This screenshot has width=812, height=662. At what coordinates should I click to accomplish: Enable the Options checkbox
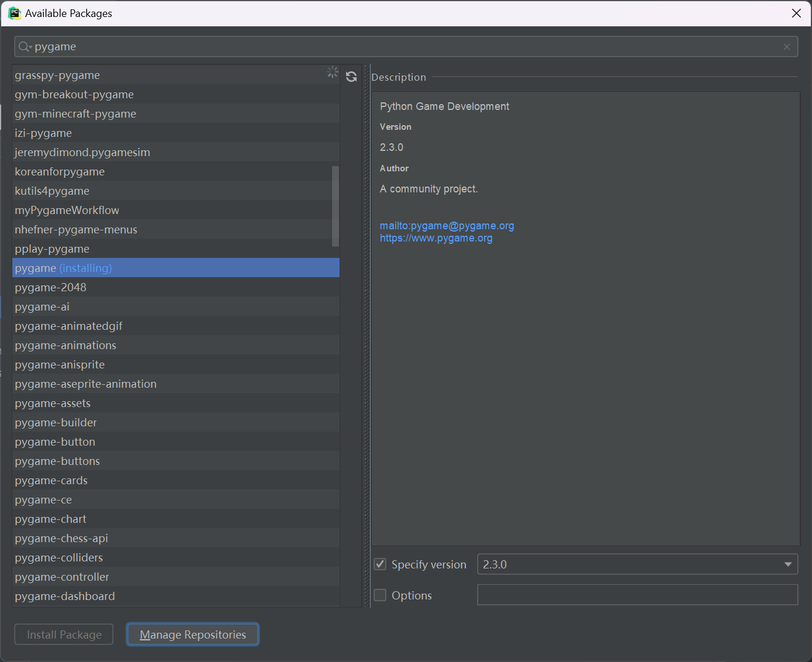pyautogui.click(x=380, y=595)
